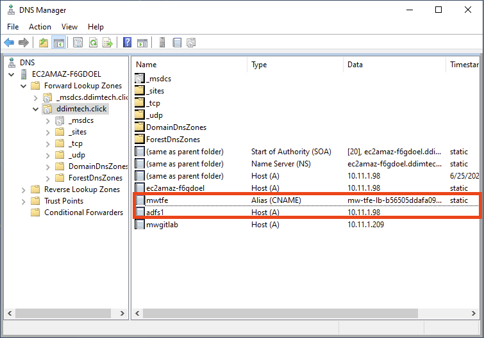Open the Action menu
Screen dimensions: 484x338
pyautogui.click(x=40, y=27)
